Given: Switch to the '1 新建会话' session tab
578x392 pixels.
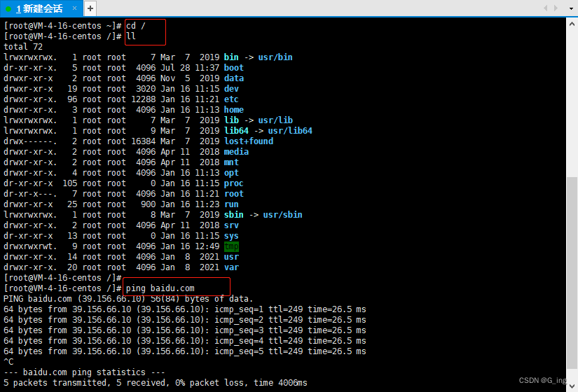Looking at the screenshot, I should (x=41, y=8).
